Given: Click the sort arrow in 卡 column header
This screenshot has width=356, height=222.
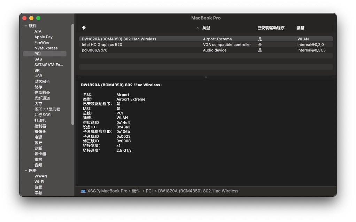Looking at the screenshot, I should pos(198,28).
